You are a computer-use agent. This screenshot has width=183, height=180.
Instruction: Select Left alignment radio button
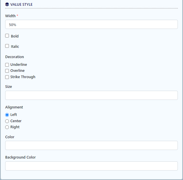pyautogui.click(x=7, y=115)
